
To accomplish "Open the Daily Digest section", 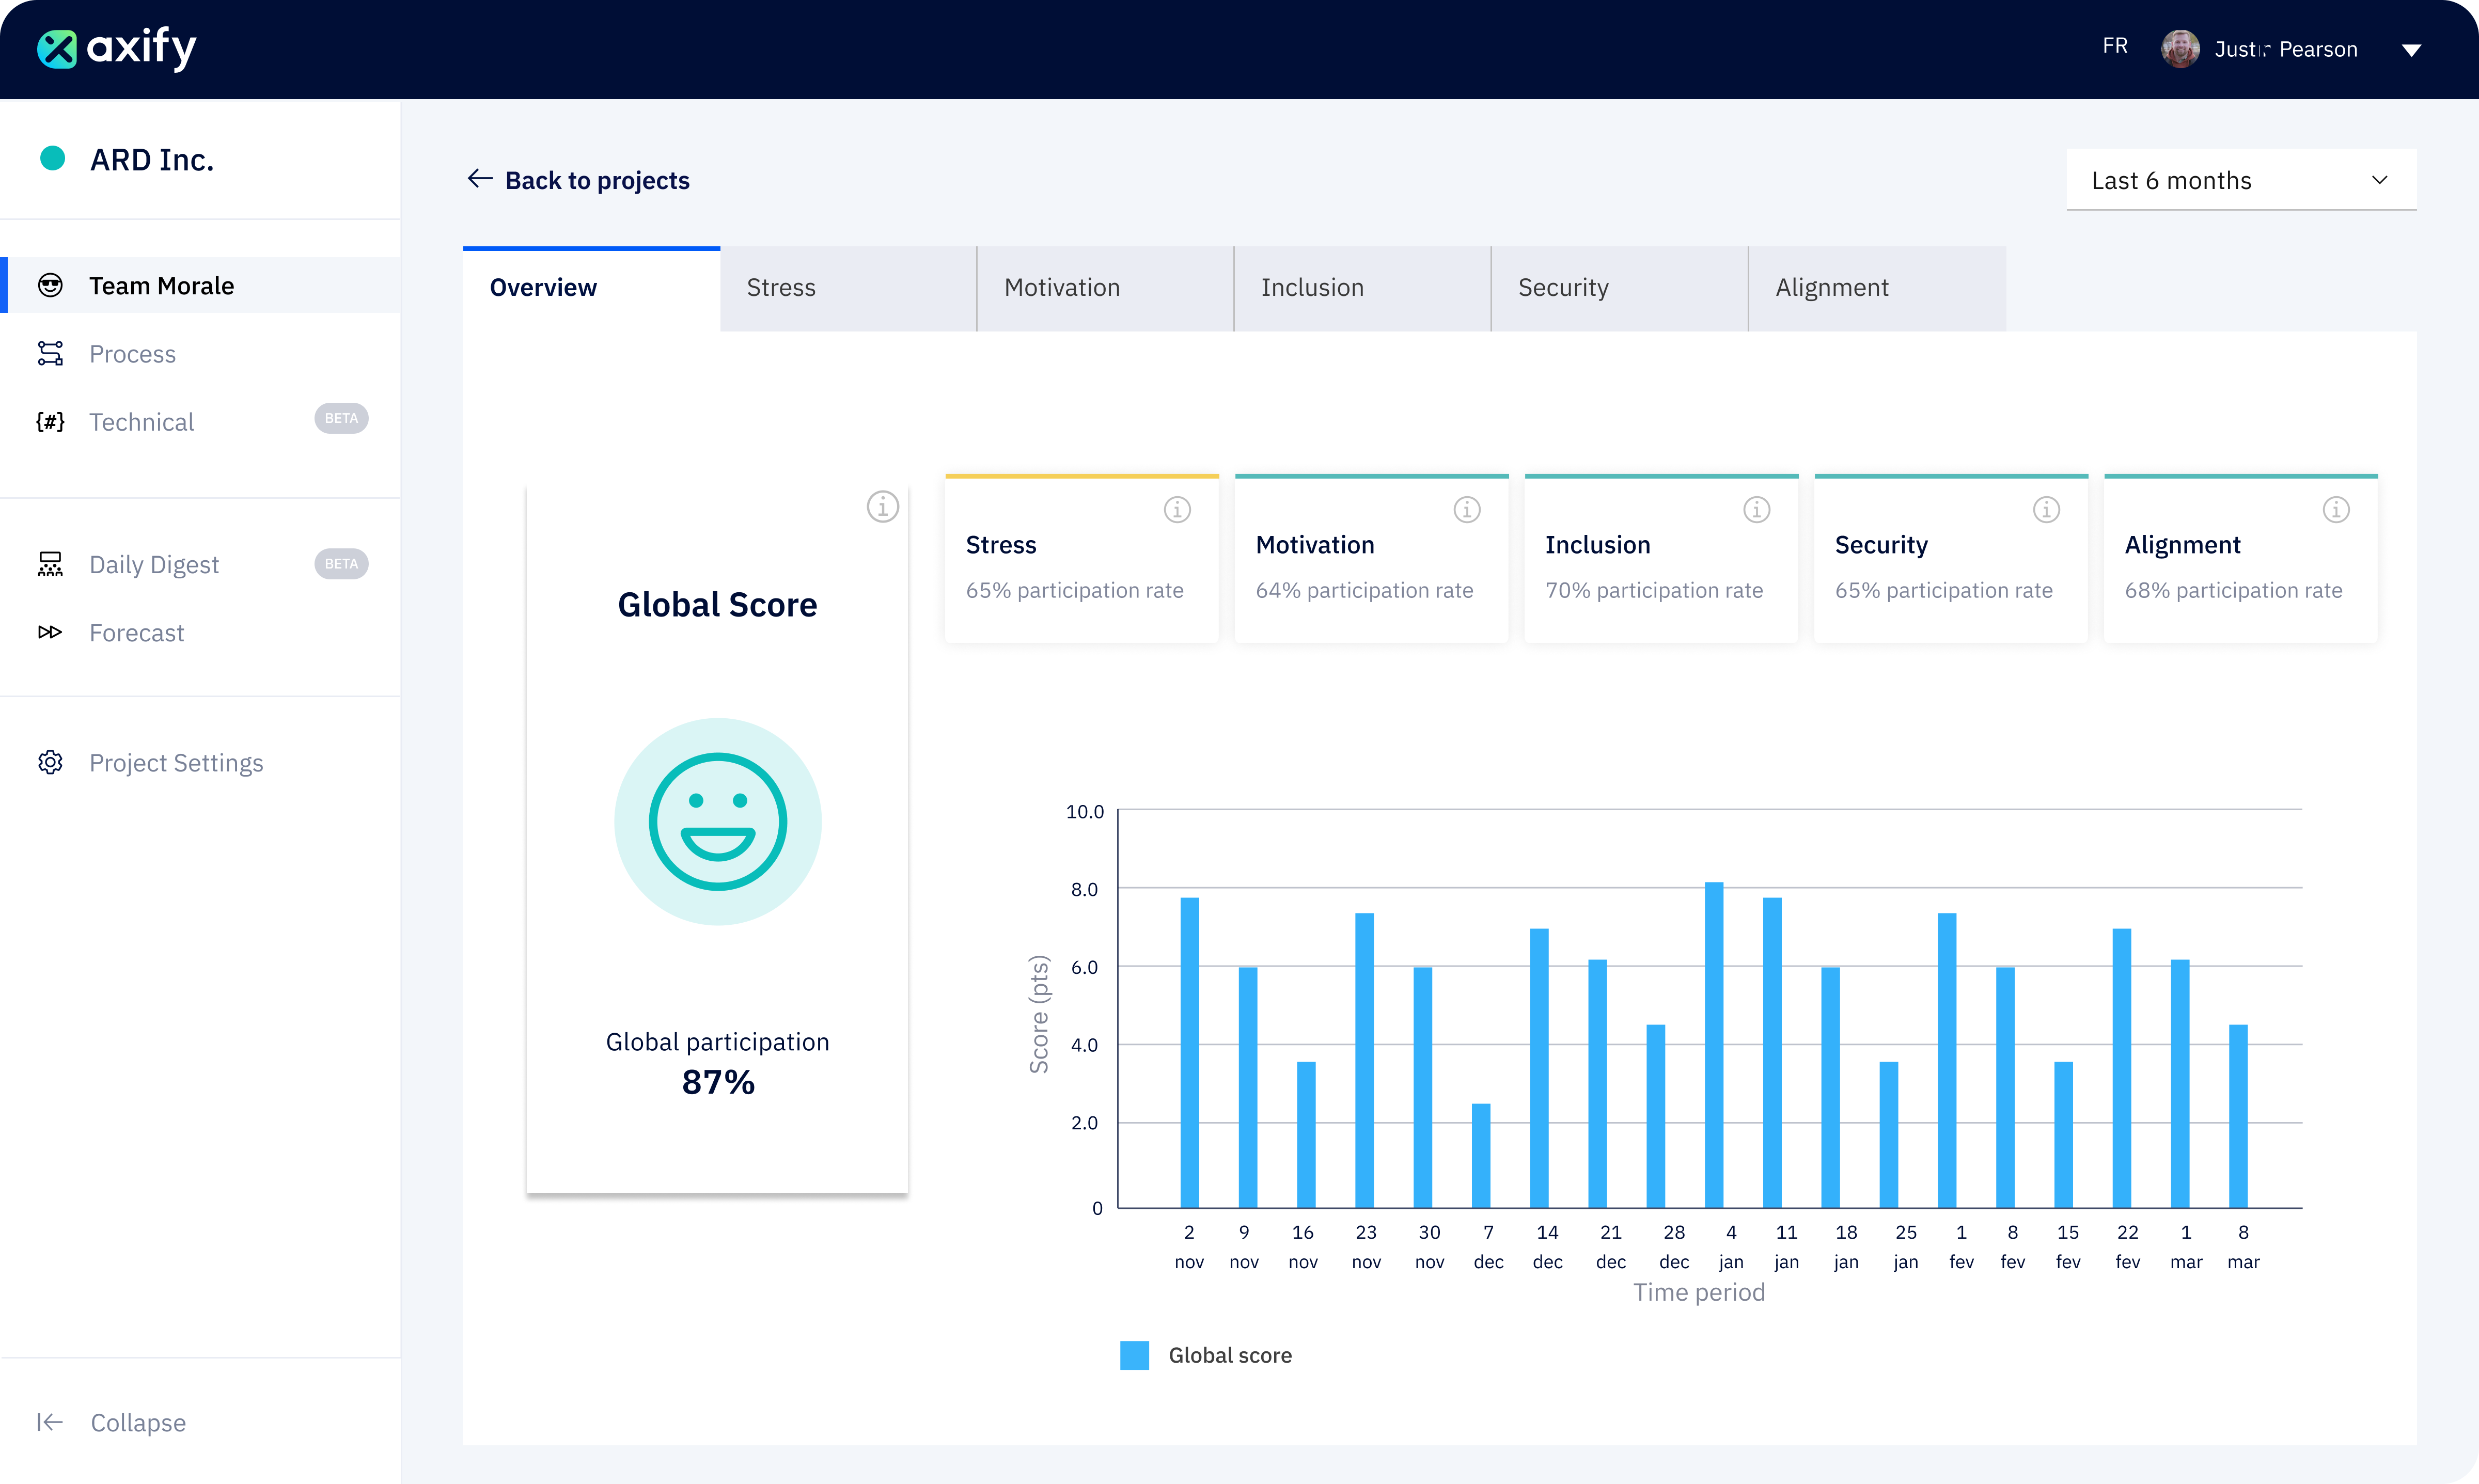I will [x=154, y=563].
